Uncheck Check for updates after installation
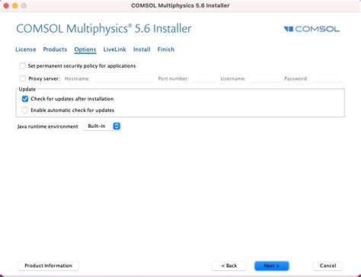361x277 pixels. (x=25, y=99)
